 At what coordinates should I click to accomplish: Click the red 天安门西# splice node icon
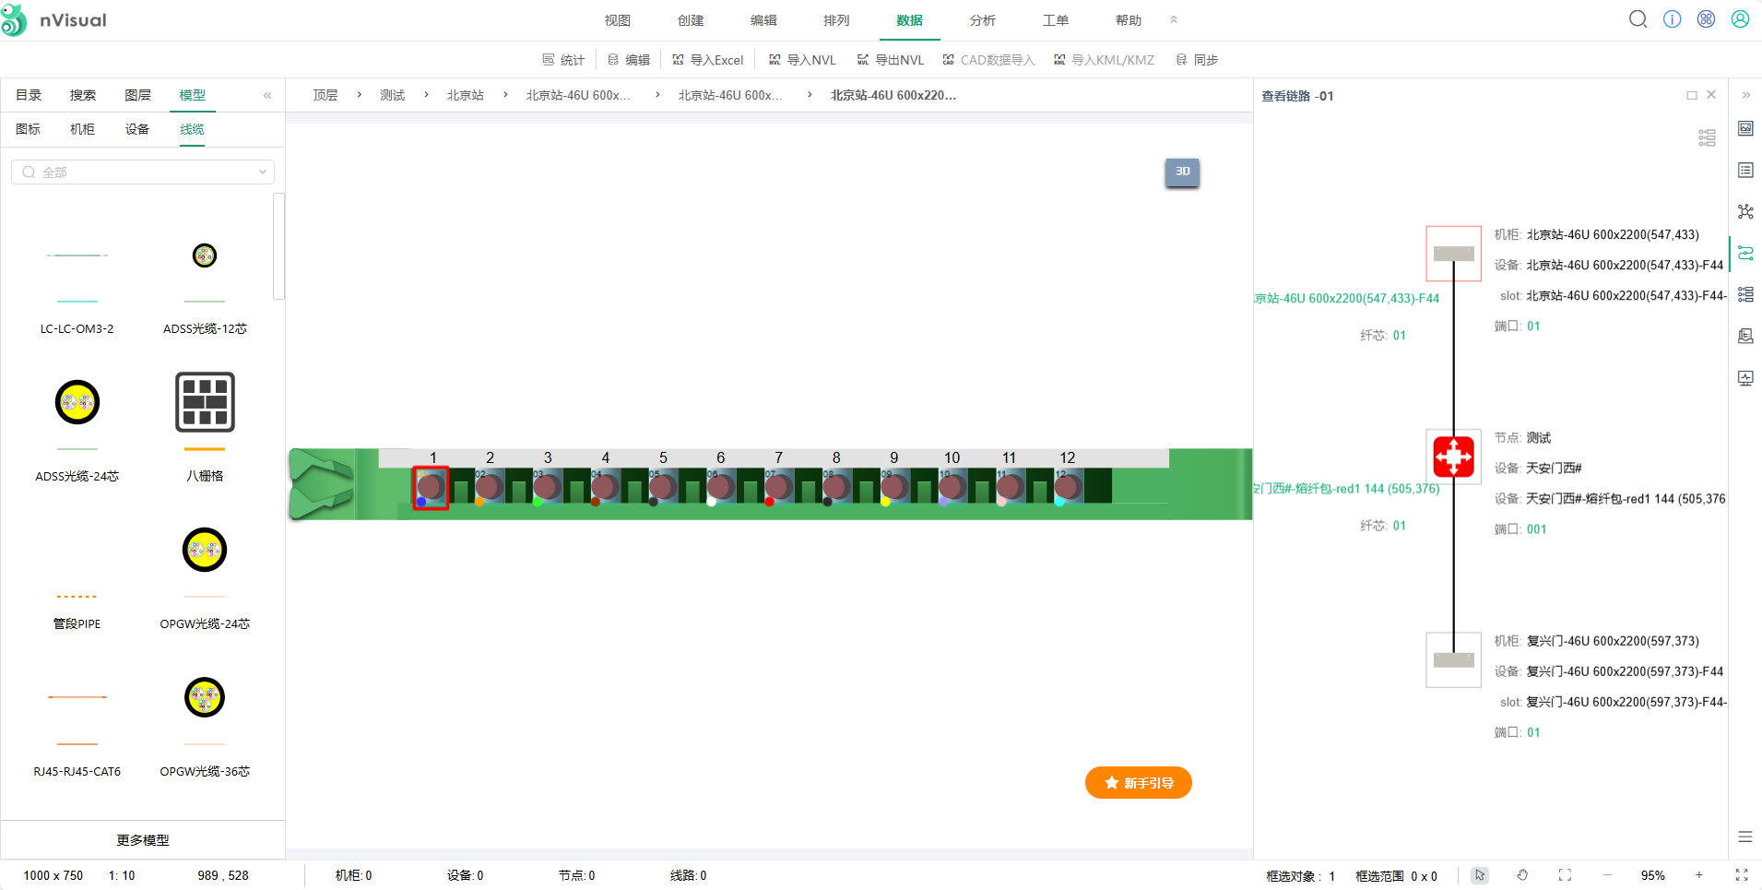pos(1454,457)
